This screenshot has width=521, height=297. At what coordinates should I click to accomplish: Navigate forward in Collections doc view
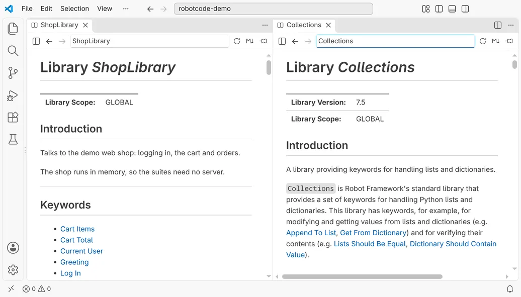[308, 41]
